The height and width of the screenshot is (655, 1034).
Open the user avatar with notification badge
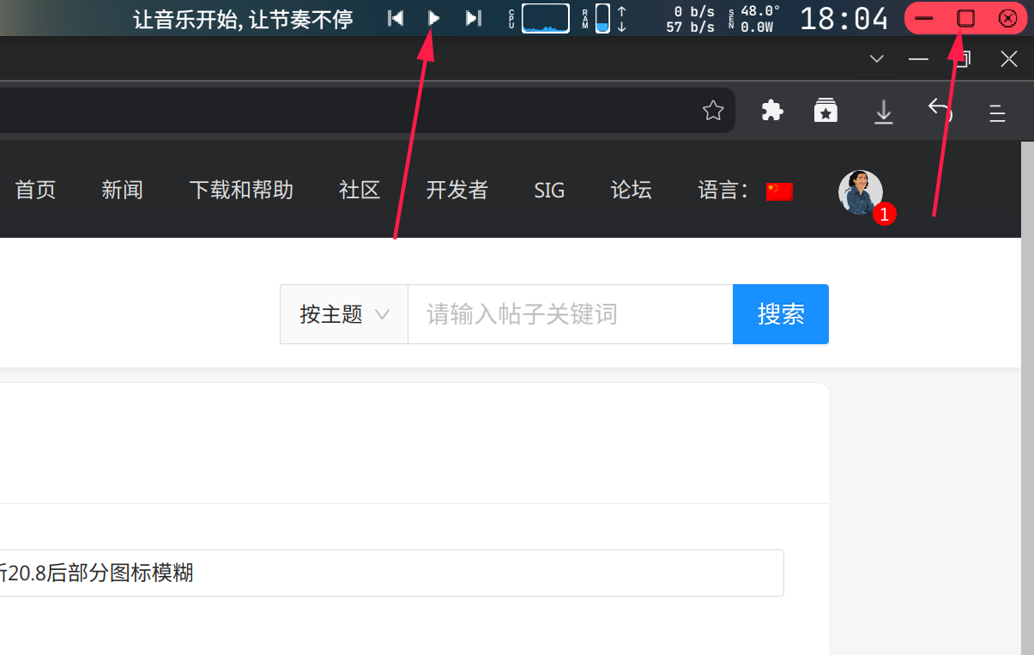tap(861, 192)
